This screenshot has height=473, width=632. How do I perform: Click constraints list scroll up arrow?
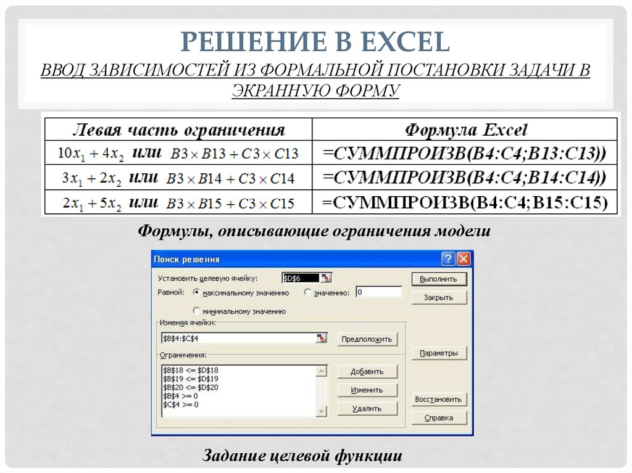tap(321, 371)
